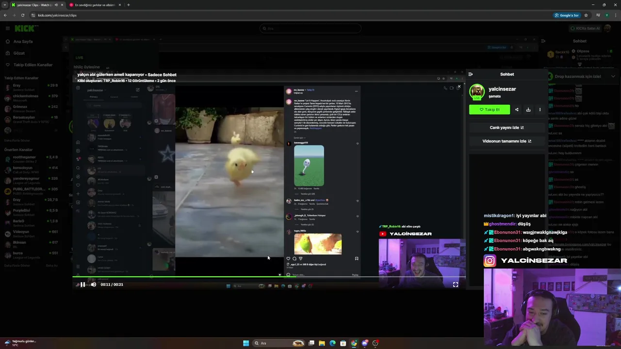Screen dimensions: 621x349
Task: Open Microsoft Edge from the taskbar
Action: [332, 343]
